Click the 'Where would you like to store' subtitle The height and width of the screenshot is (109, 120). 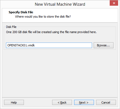point(43,17)
